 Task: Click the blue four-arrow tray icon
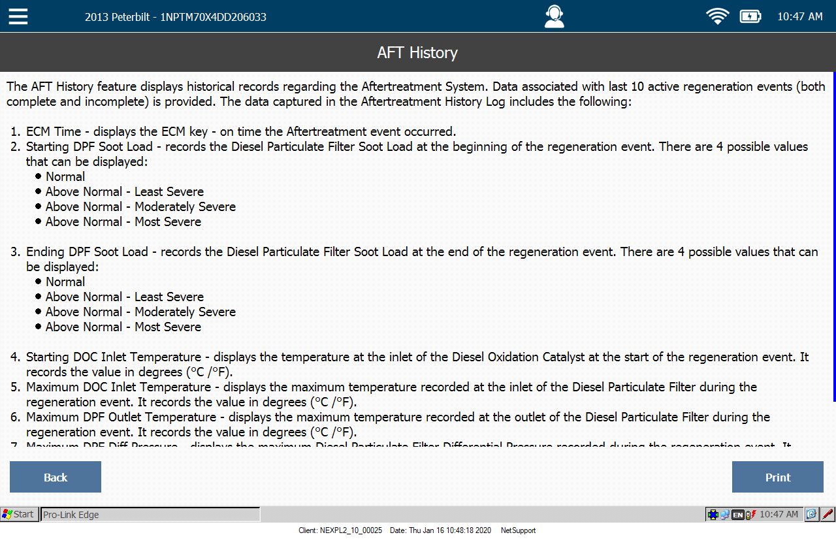pos(713,515)
